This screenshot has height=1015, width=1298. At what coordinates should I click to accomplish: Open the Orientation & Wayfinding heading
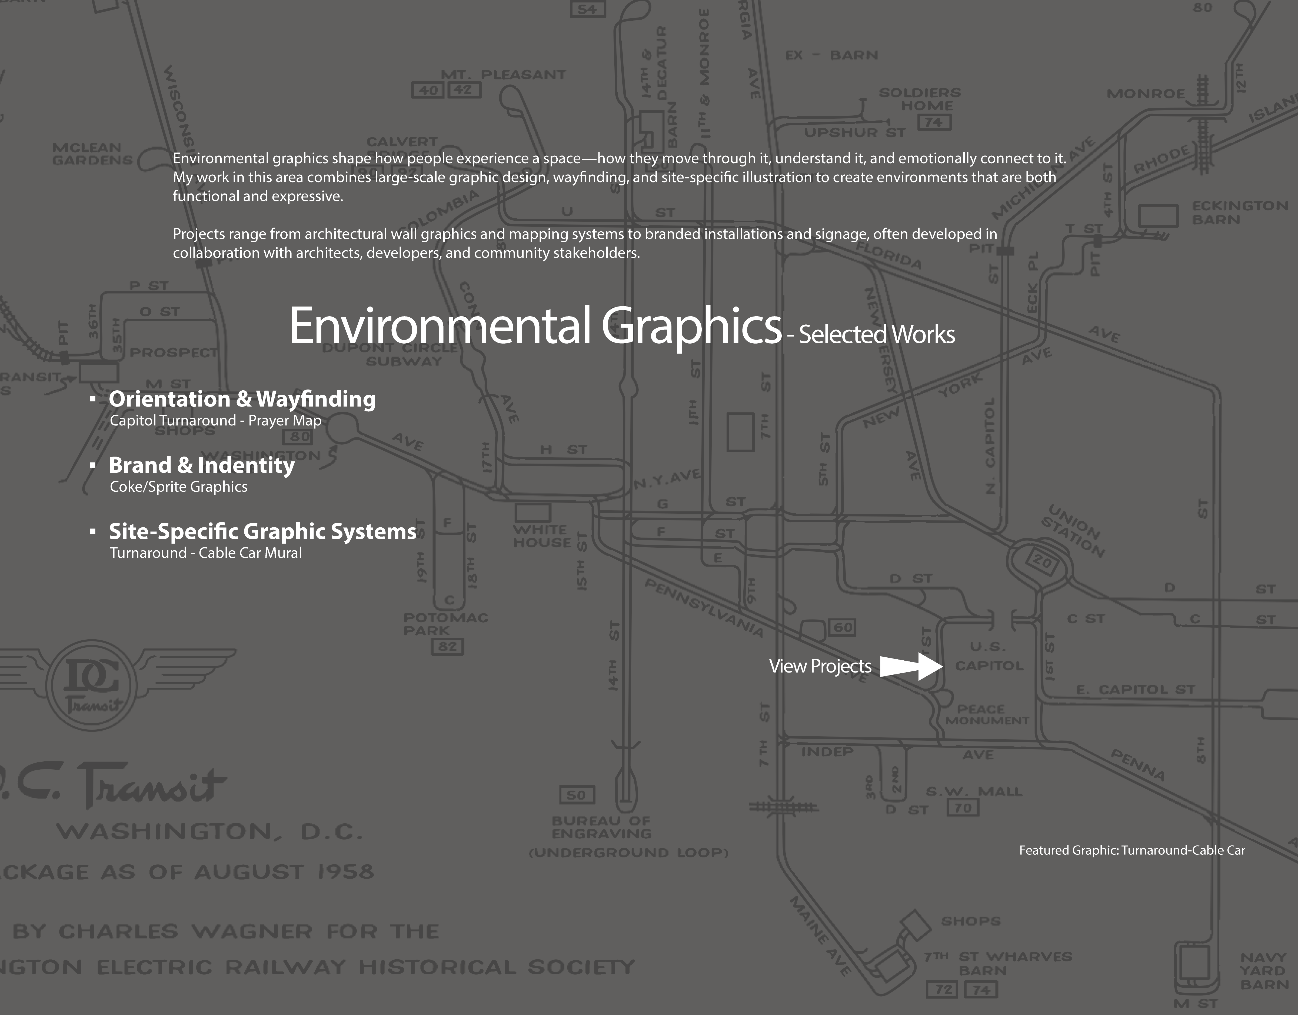(242, 399)
